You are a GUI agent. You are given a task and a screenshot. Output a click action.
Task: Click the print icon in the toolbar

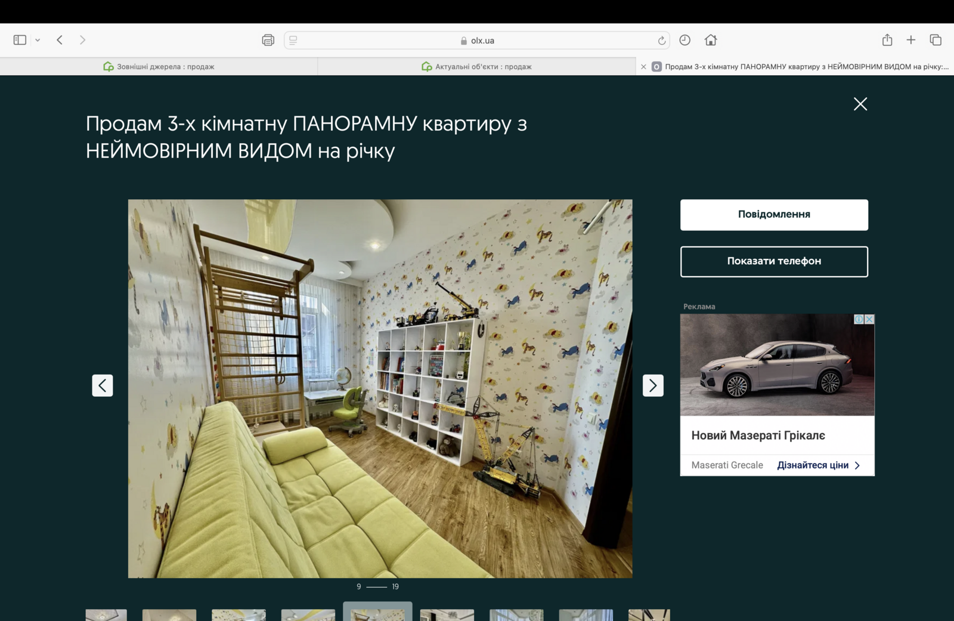tap(268, 40)
